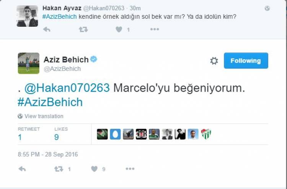Viewport: 287px width, 189px height.
Task: Toggle the Following button
Action: [246, 61]
